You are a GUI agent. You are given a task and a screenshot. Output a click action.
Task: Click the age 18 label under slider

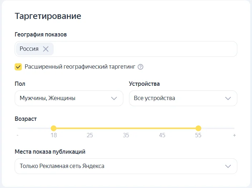click(x=54, y=135)
